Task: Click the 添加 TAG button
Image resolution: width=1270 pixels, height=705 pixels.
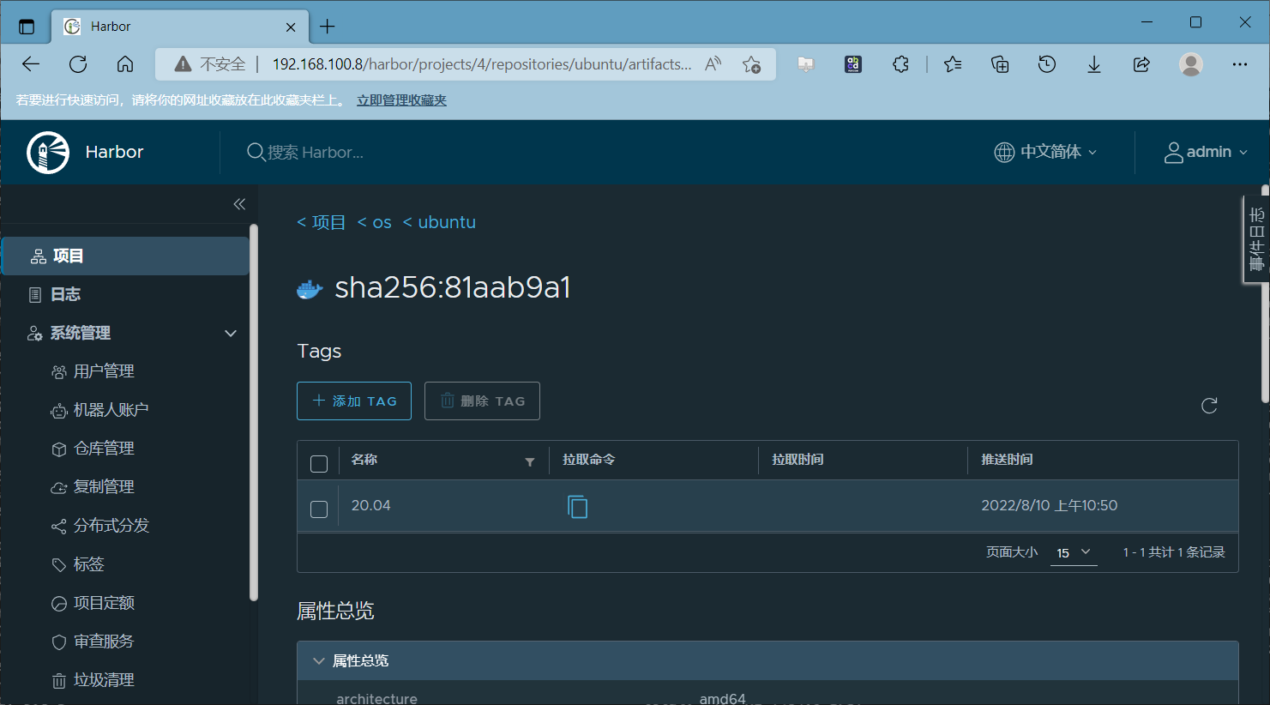Action: 354,401
